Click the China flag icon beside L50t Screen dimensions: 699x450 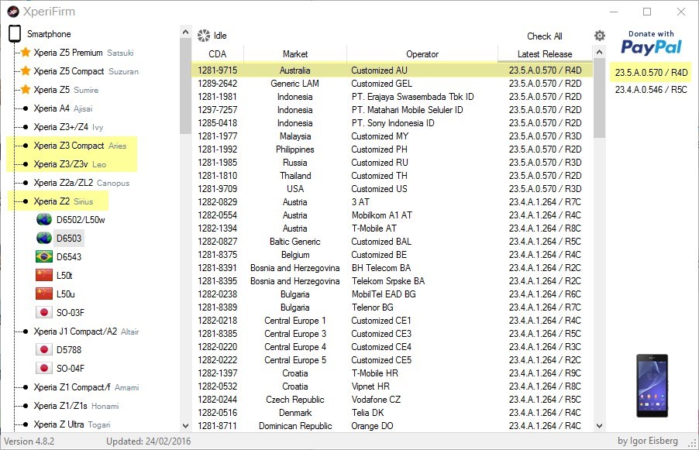44,276
